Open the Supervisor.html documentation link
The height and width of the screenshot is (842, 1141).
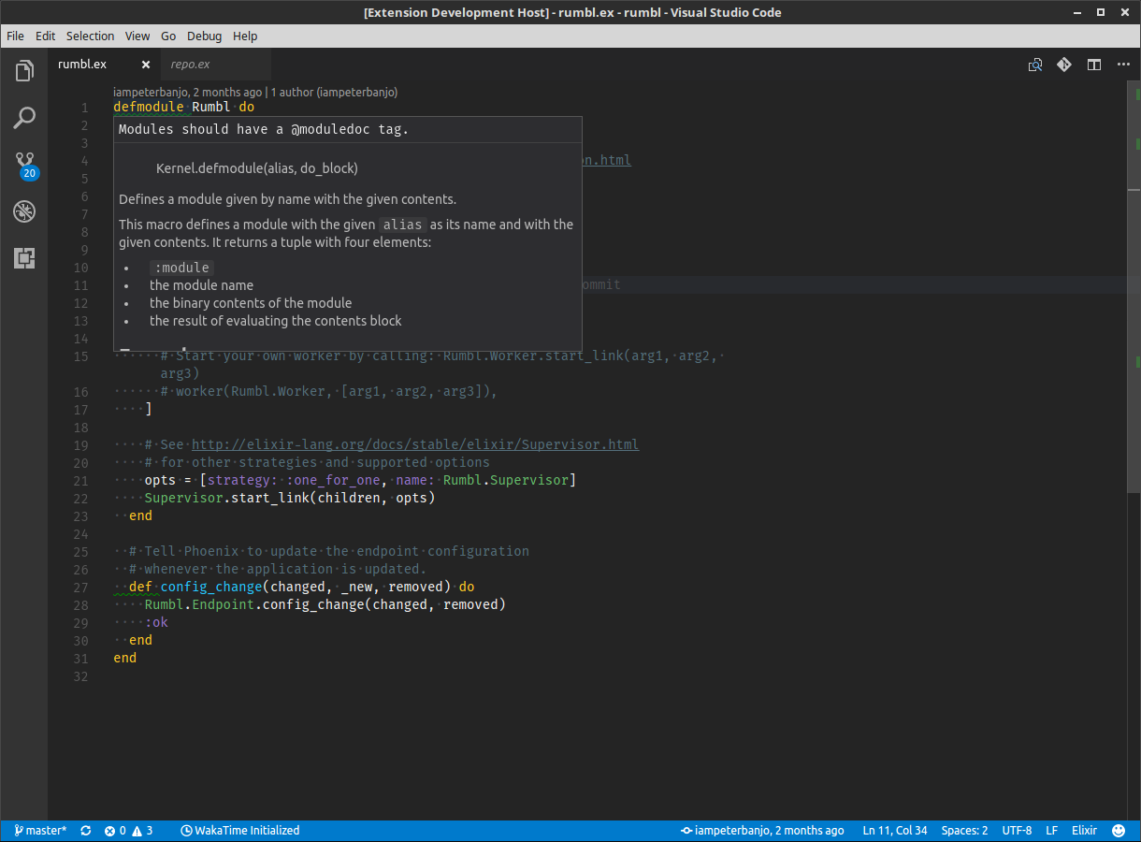(x=415, y=444)
